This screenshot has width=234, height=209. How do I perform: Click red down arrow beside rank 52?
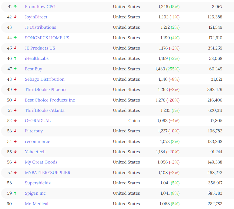[15, 120]
